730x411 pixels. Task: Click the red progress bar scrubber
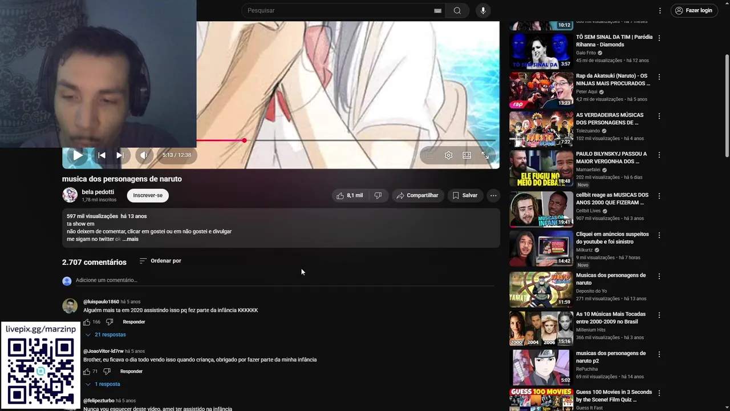click(244, 140)
